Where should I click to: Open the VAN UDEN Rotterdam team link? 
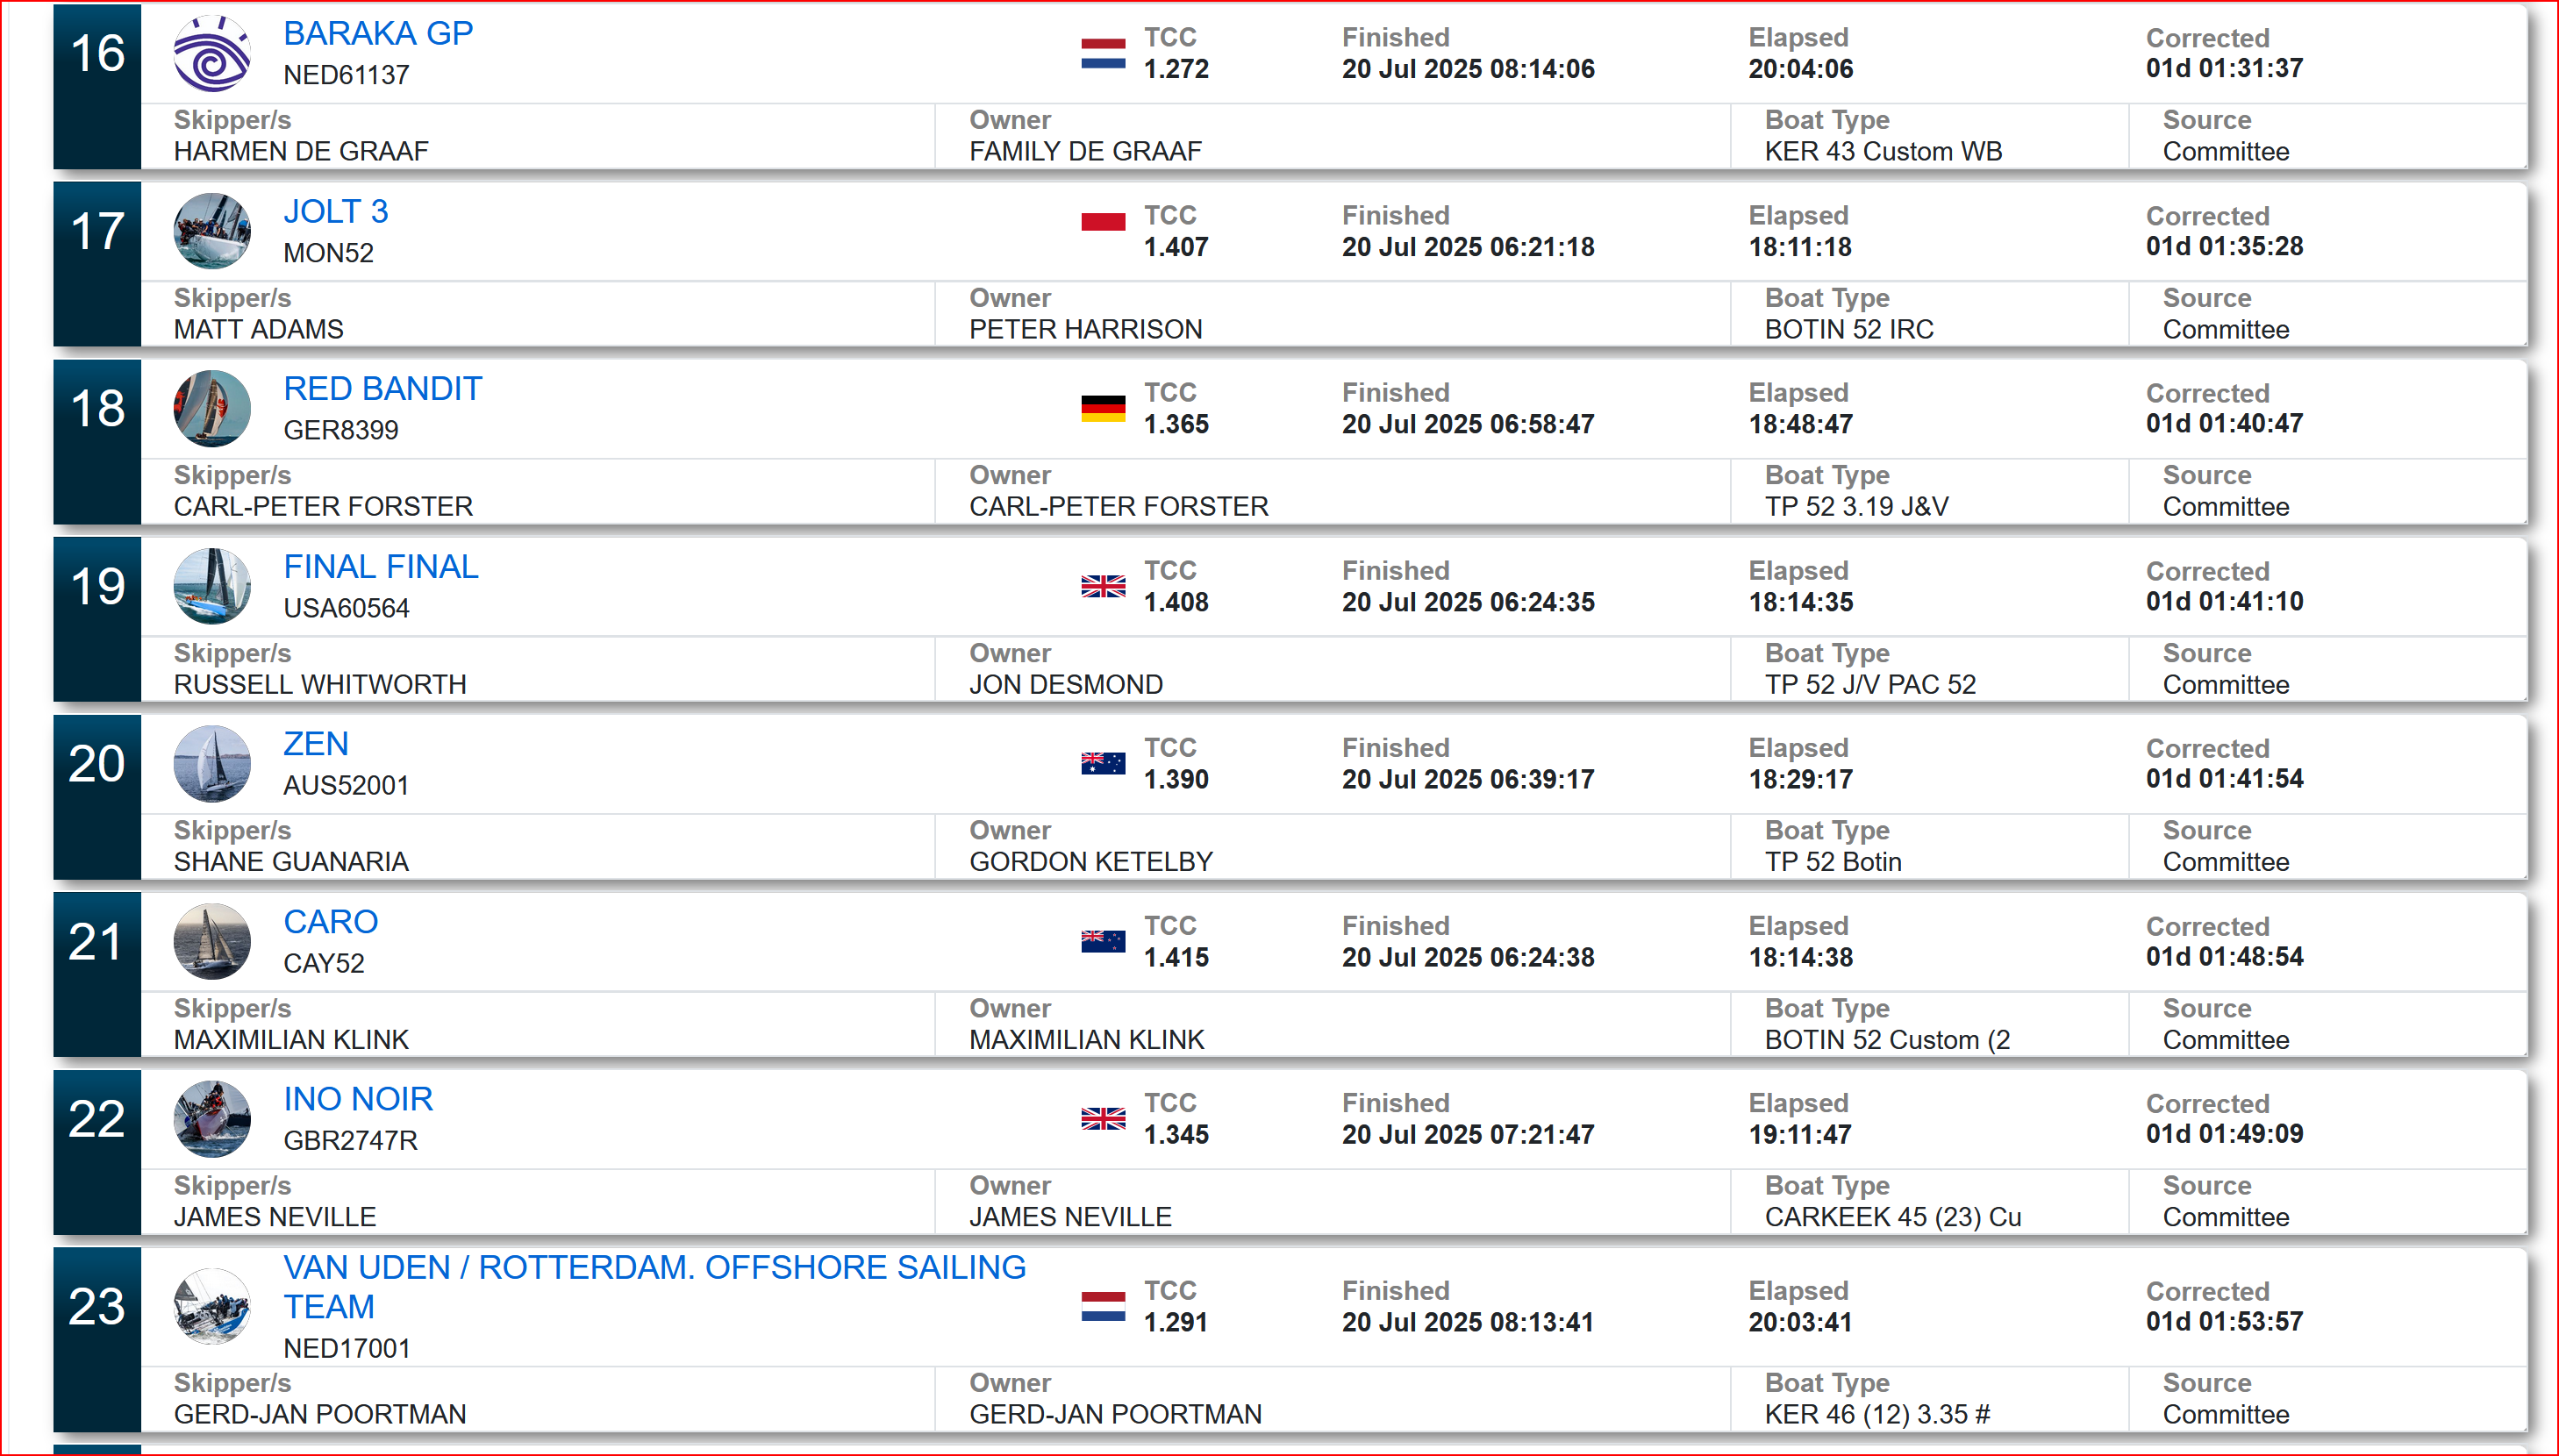point(654,1286)
